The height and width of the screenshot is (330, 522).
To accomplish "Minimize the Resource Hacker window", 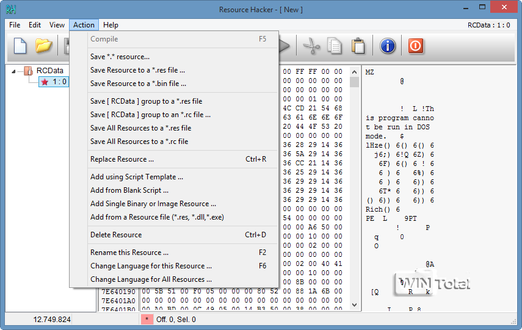I will [466, 8].
